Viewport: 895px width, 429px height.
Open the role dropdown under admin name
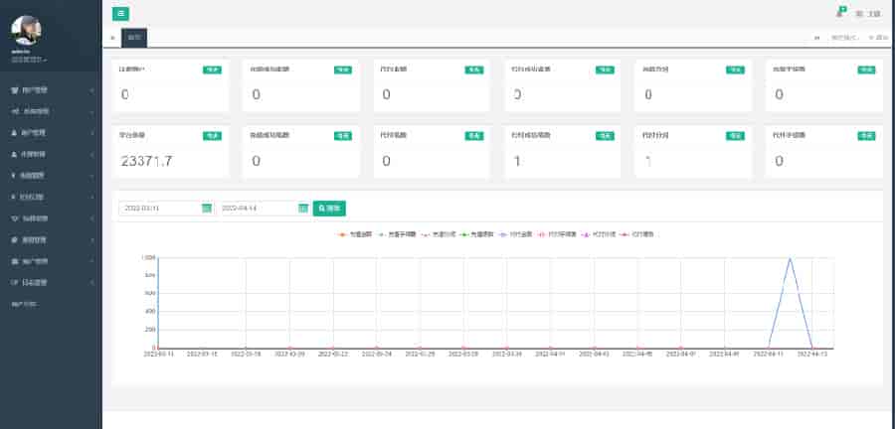[x=28, y=61]
